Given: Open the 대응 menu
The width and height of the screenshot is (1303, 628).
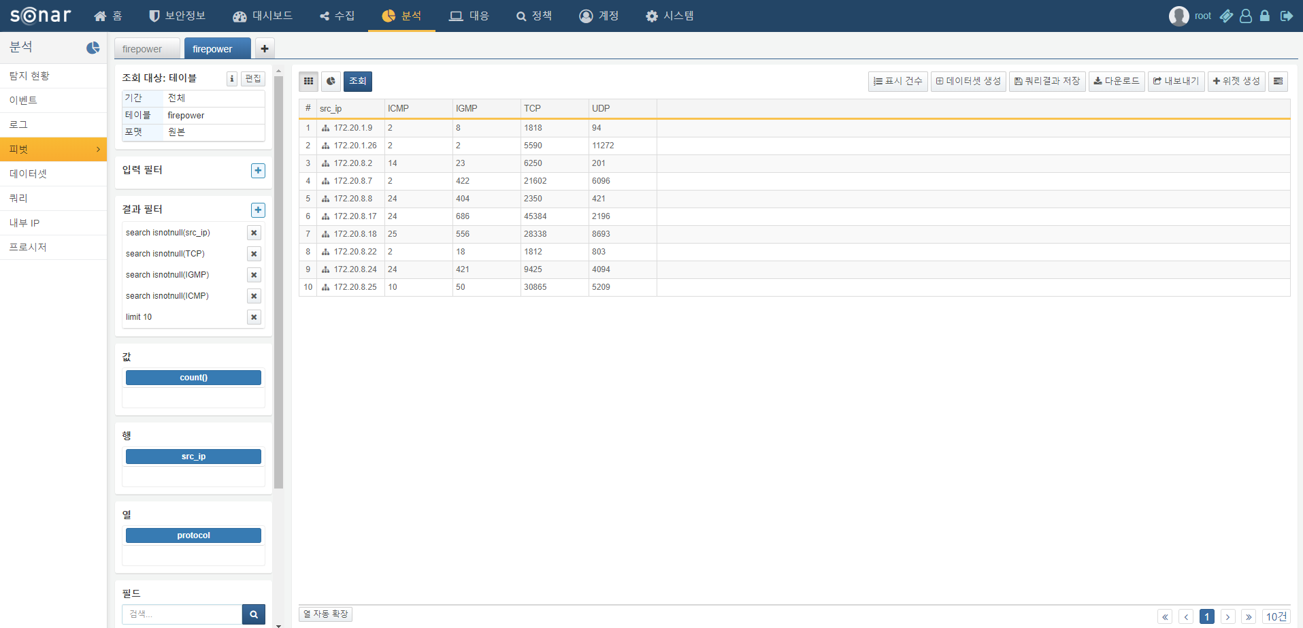Looking at the screenshot, I should [469, 16].
